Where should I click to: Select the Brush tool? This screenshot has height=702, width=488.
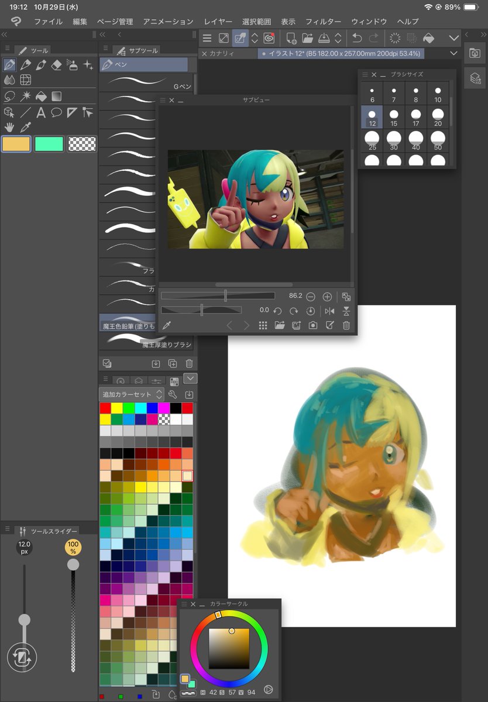(x=41, y=65)
